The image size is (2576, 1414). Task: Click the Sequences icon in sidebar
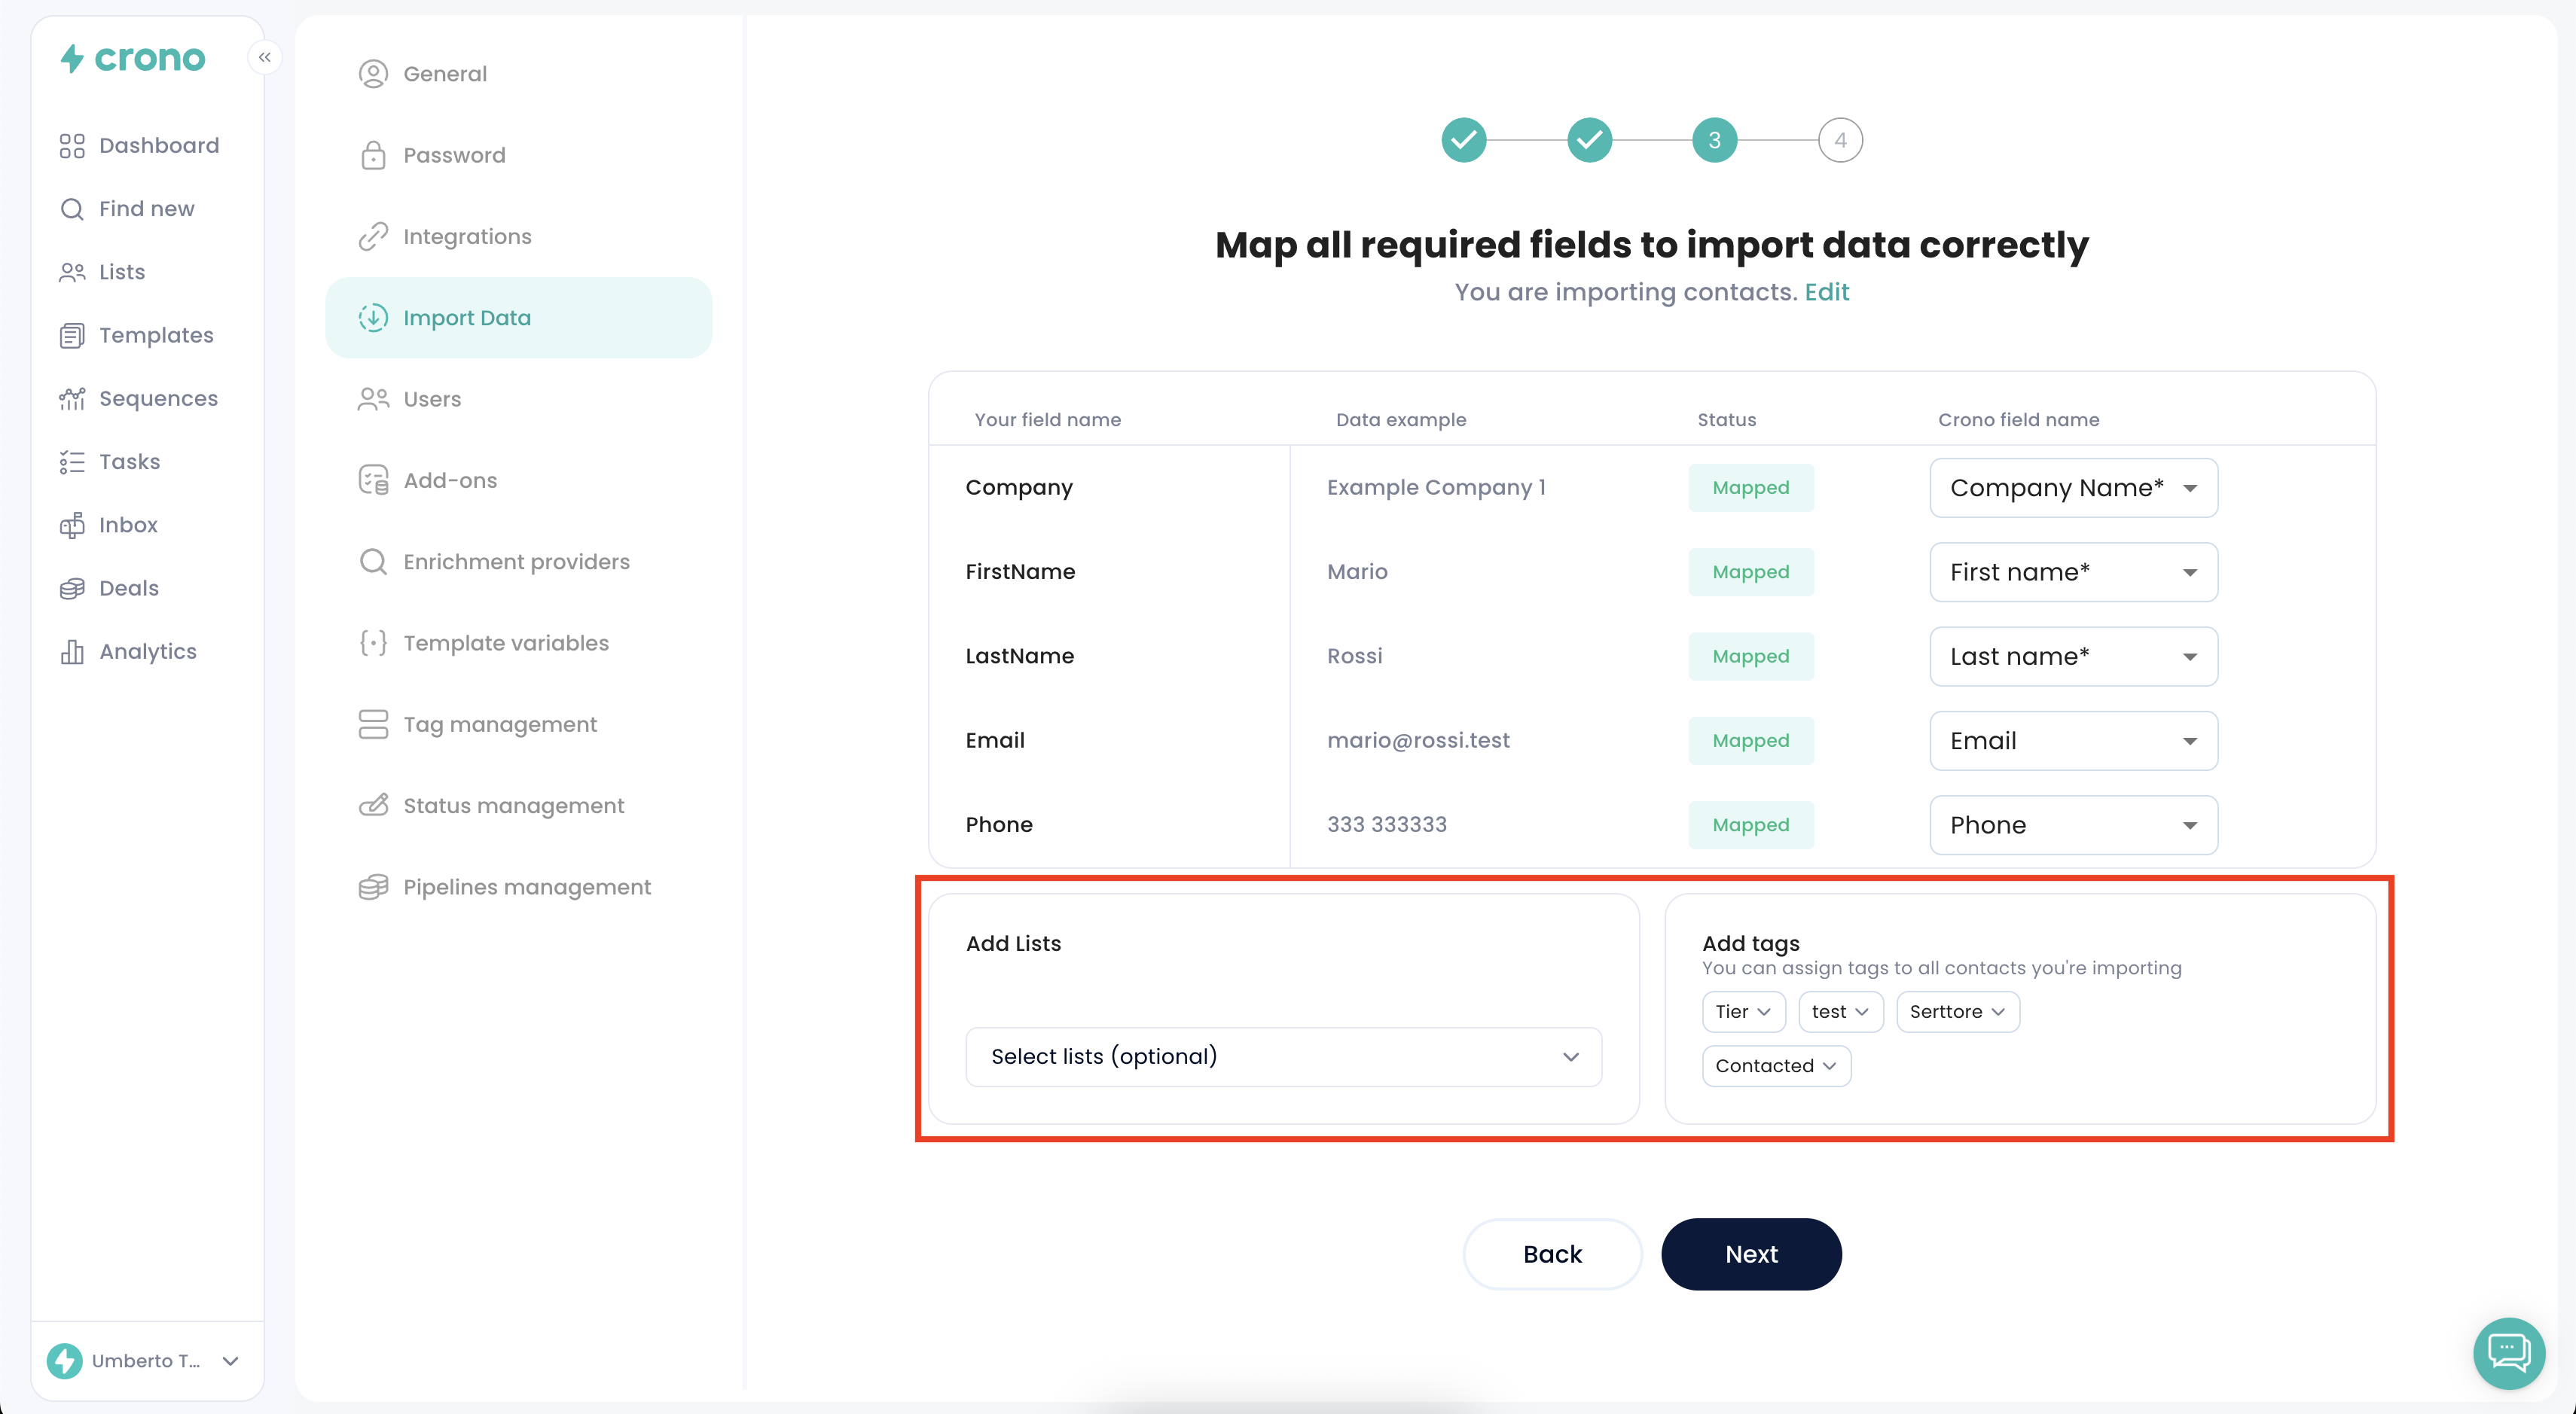tap(72, 399)
